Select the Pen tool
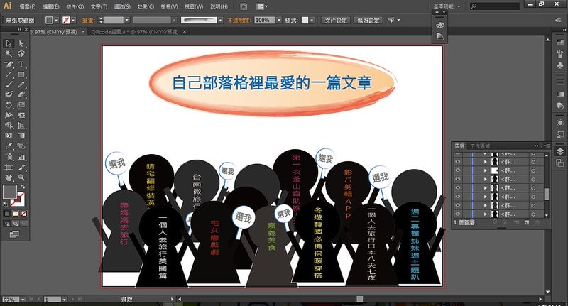This screenshot has height=306, width=568. pos(9,65)
